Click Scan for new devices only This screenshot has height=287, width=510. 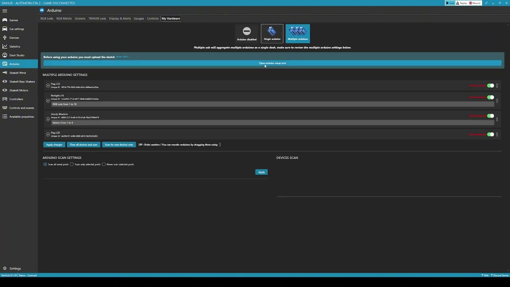pyautogui.click(x=119, y=145)
